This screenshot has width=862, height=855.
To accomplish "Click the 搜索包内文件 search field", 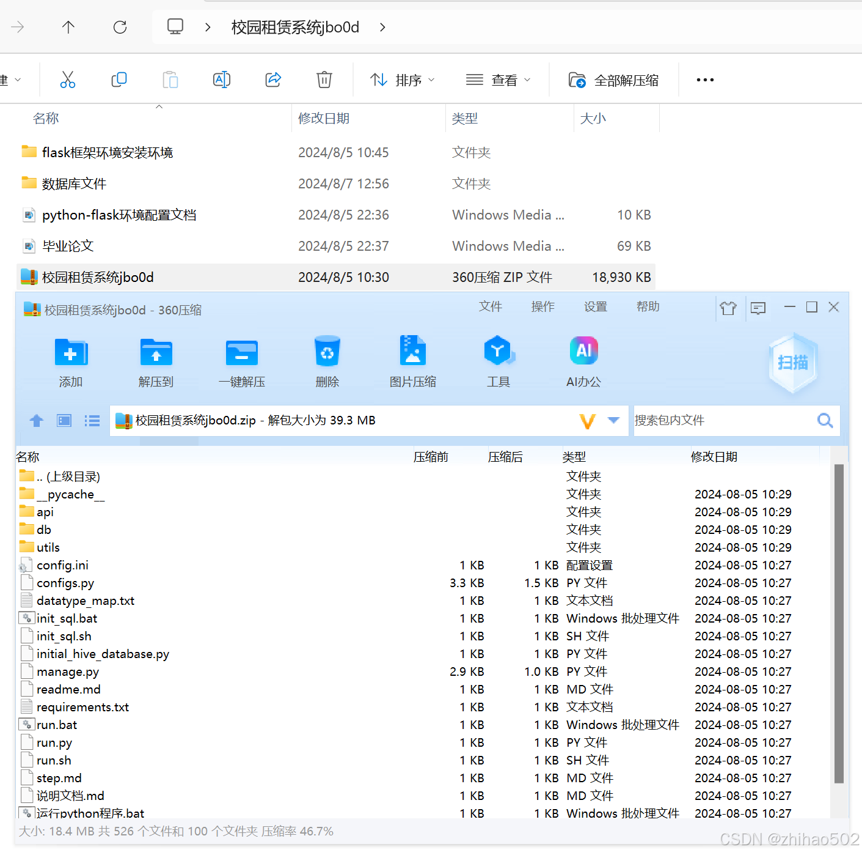I will [x=724, y=420].
